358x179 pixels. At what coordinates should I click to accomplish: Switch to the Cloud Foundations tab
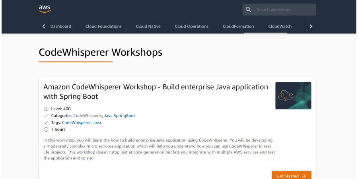click(x=103, y=27)
